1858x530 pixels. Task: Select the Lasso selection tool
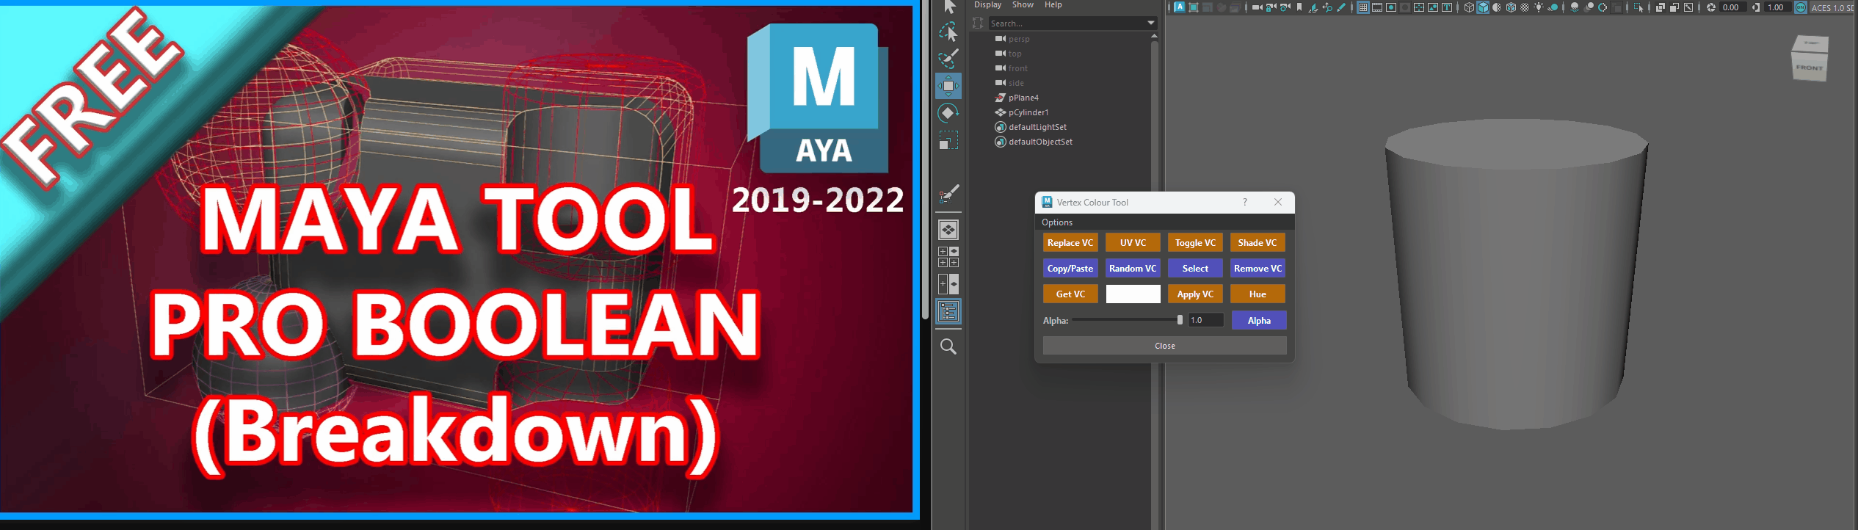coord(948,32)
